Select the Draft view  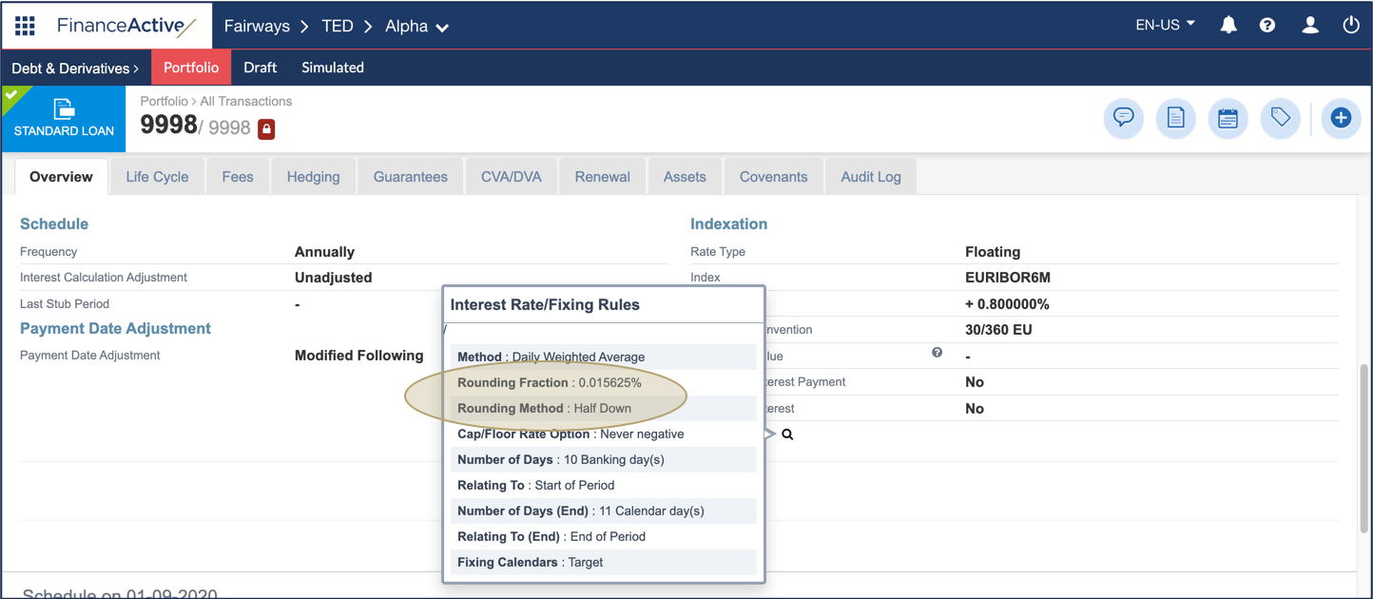(260, 68)
